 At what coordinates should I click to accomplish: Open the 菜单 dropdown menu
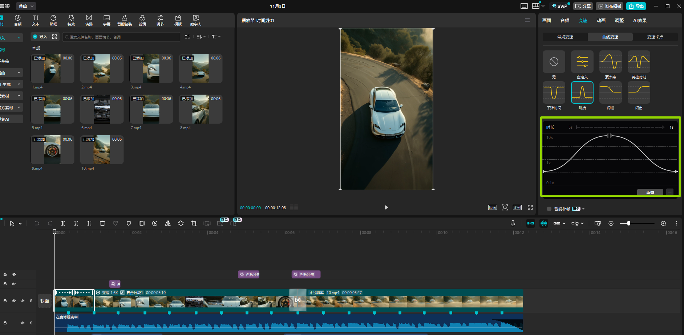(27, 6)
